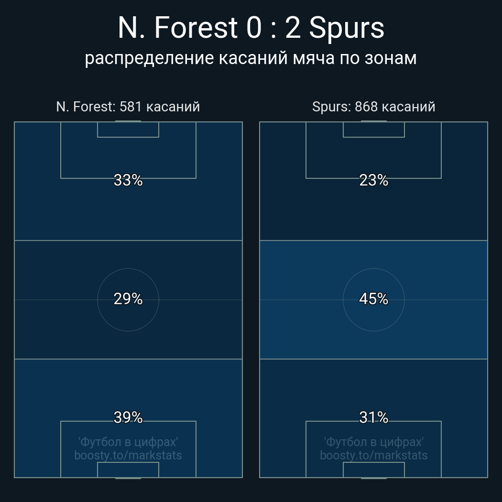Click 'Футбол в цифрах' watermark on Spurs pitch
The width and height of the screenshot is (502, 502).
click(373, 442)
